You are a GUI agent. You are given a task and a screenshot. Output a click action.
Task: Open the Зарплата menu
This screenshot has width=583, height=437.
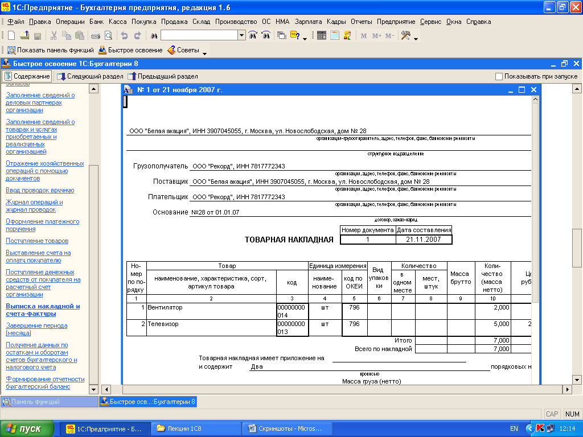(308, 22)
